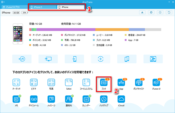Click the App : 7 GB legend entry
The image size is (175, 113).
pyautogui.click(x=132, y=40)
